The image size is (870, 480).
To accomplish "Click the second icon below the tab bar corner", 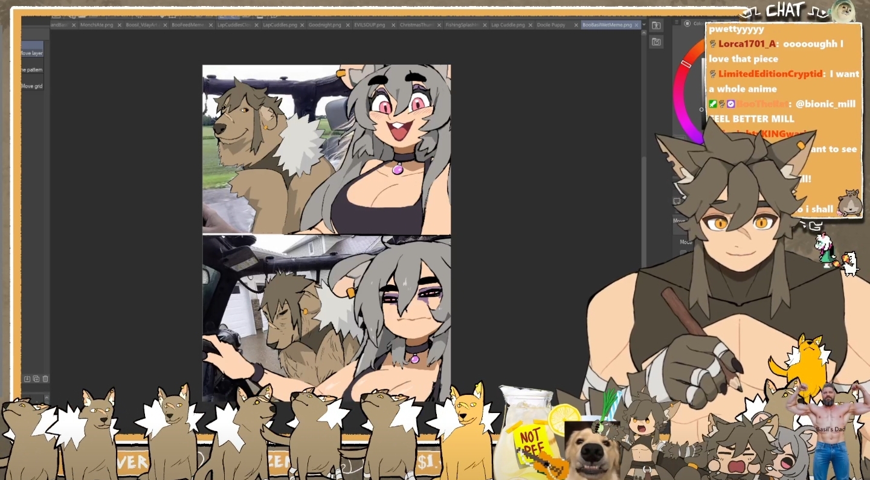I will [656, 42].
